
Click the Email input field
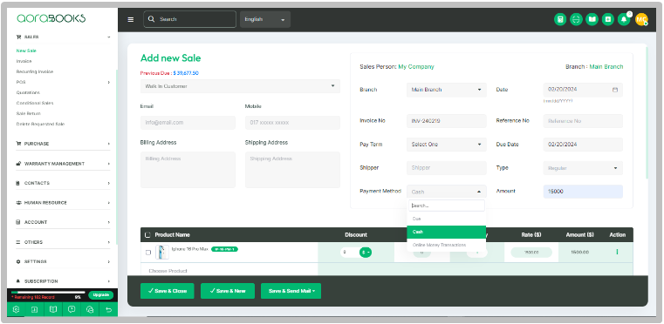(x=188, y=123)
